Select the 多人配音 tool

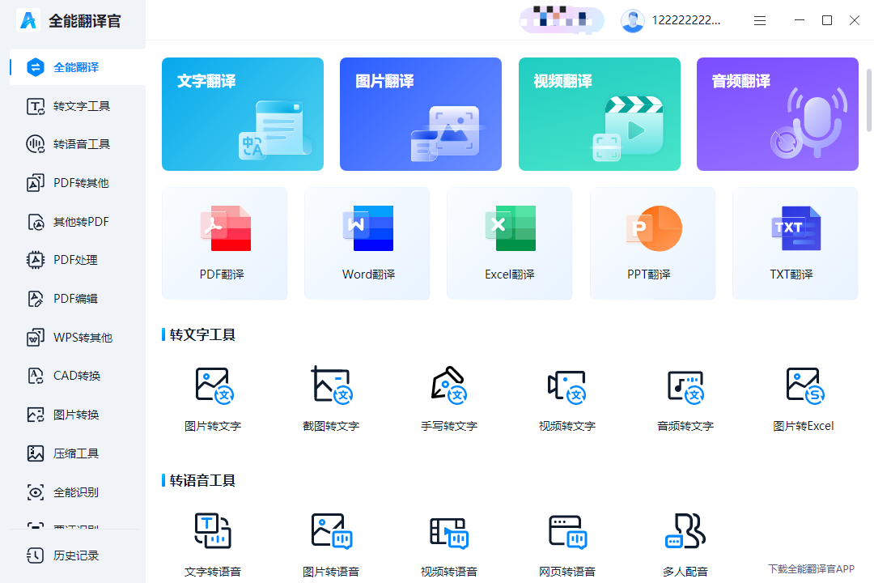[685, 541]
